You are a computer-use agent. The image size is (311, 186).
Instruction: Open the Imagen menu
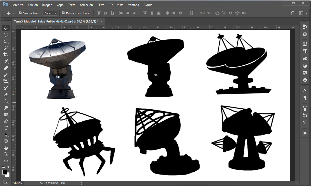point(47,5)
